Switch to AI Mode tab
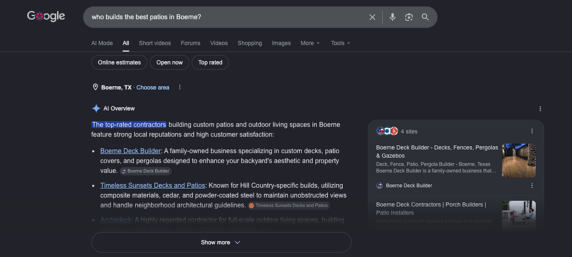This screenshot has width=572, height=257. [102, 43]
